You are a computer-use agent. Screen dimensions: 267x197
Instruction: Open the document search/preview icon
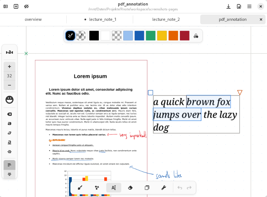[x=239, y=7]
